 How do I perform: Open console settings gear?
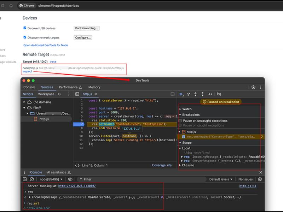tap(260, 179)
